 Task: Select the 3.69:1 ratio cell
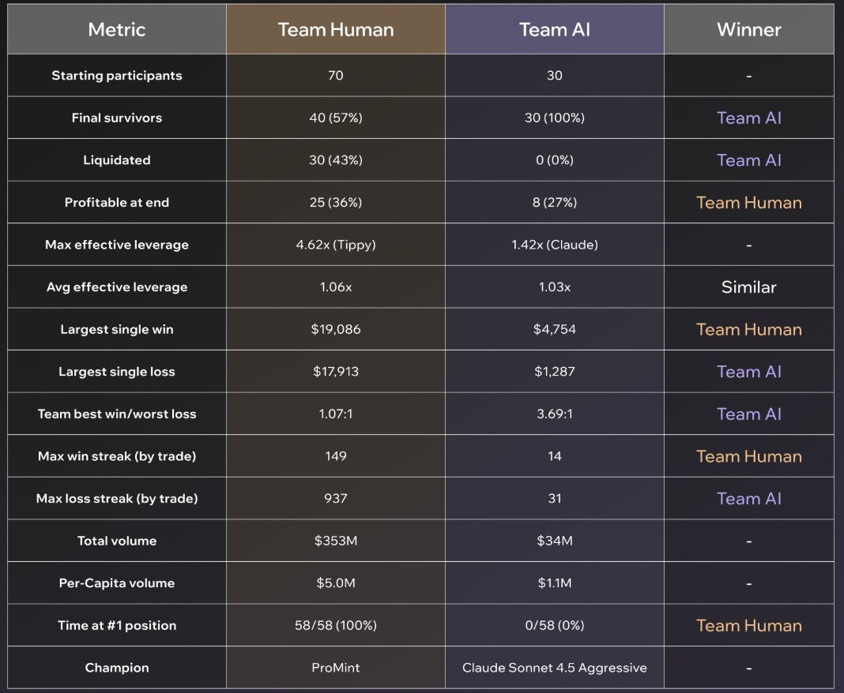(555, 414)
